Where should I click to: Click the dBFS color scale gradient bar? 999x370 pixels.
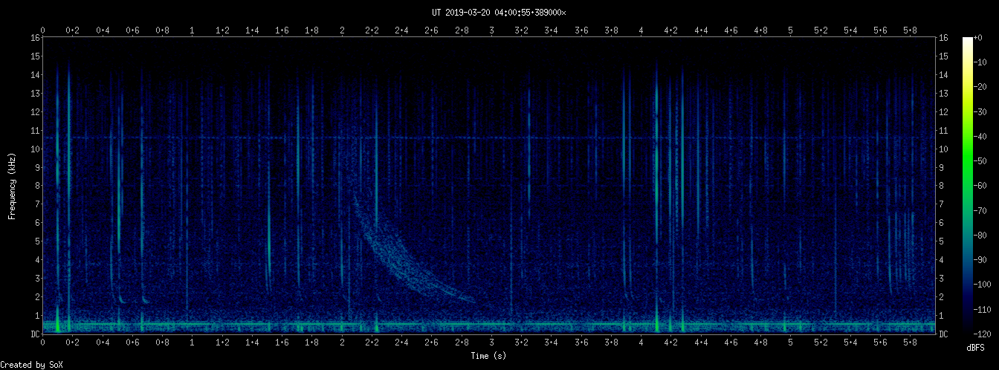[968, 185]
